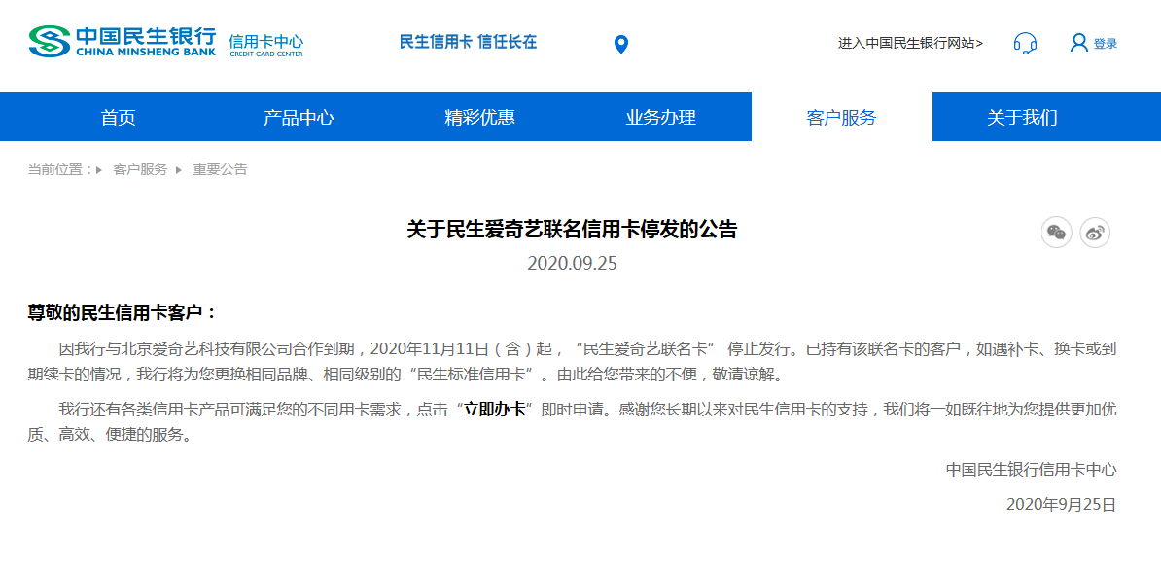Click the bold 立即办卡 link
Viewport: 1161px width, 578px height.
pos(494,410)
